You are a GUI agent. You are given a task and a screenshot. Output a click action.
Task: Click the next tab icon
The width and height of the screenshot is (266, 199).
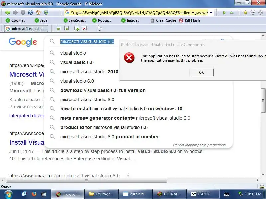click(66, 28)
